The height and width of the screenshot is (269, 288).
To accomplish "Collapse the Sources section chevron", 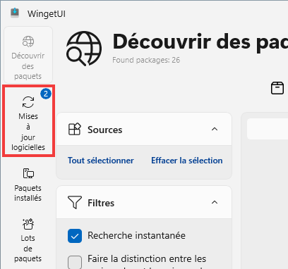I will [x=215, y=129].
